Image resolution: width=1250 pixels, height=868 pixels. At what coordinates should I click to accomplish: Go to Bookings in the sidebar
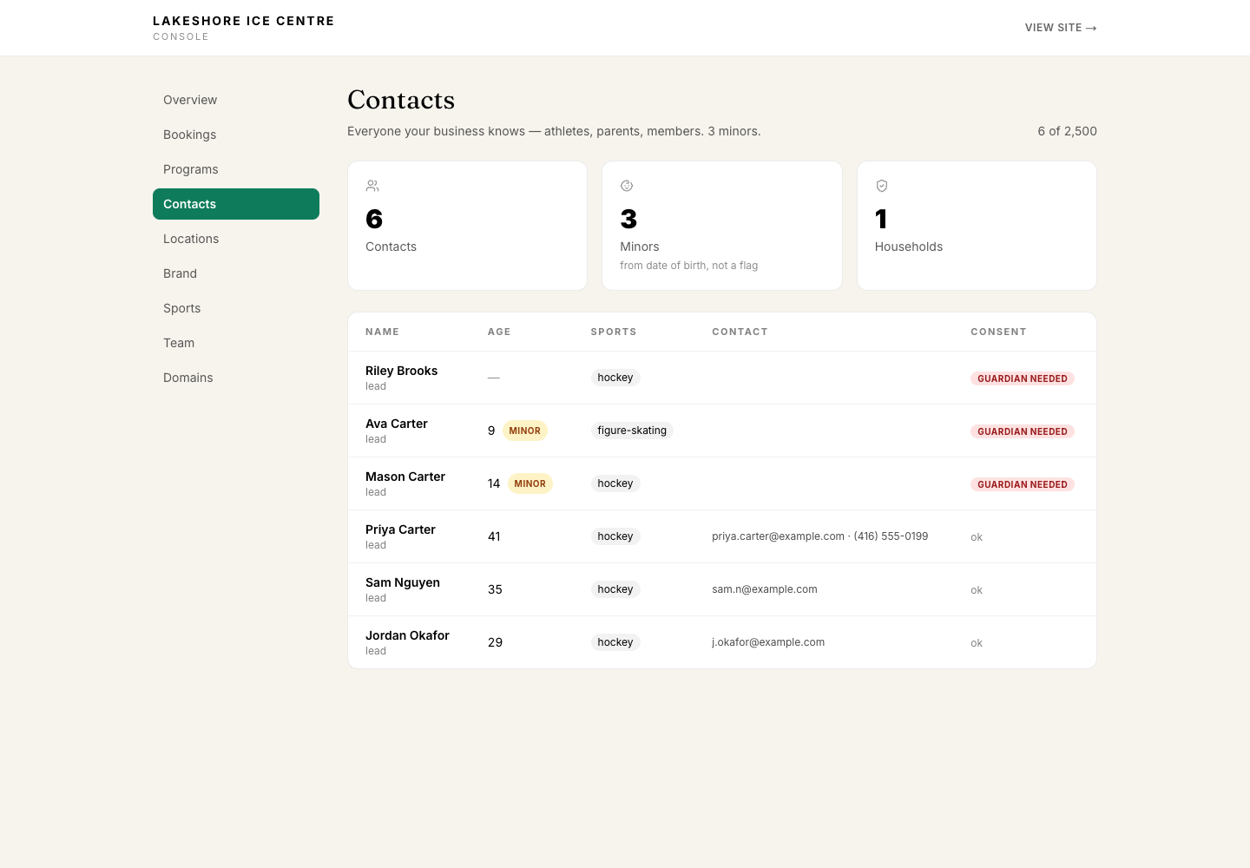click(236, 135)
